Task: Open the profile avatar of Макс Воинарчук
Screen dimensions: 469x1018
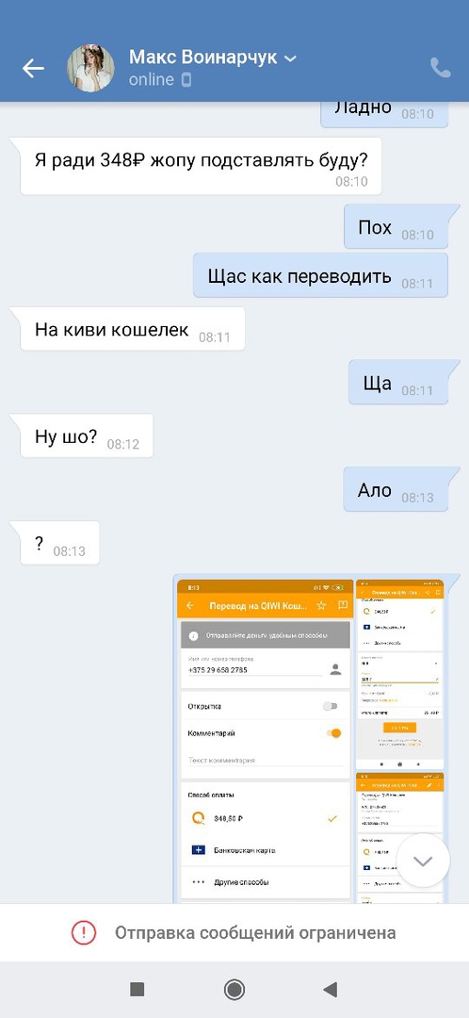Action: pos(90,68)
